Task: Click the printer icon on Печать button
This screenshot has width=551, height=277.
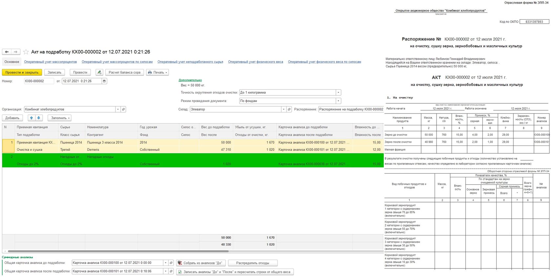Action: tap(150, 72)
